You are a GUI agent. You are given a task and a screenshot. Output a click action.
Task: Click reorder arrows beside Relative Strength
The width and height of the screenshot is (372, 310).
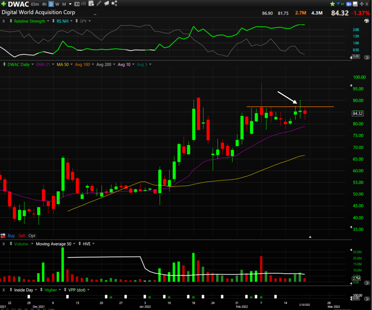pyautogui.click(x=11, y=21)
